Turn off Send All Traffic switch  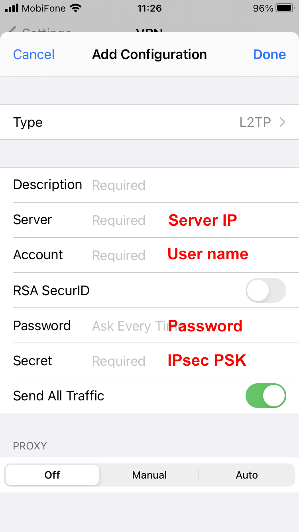[x=266, y=396]
